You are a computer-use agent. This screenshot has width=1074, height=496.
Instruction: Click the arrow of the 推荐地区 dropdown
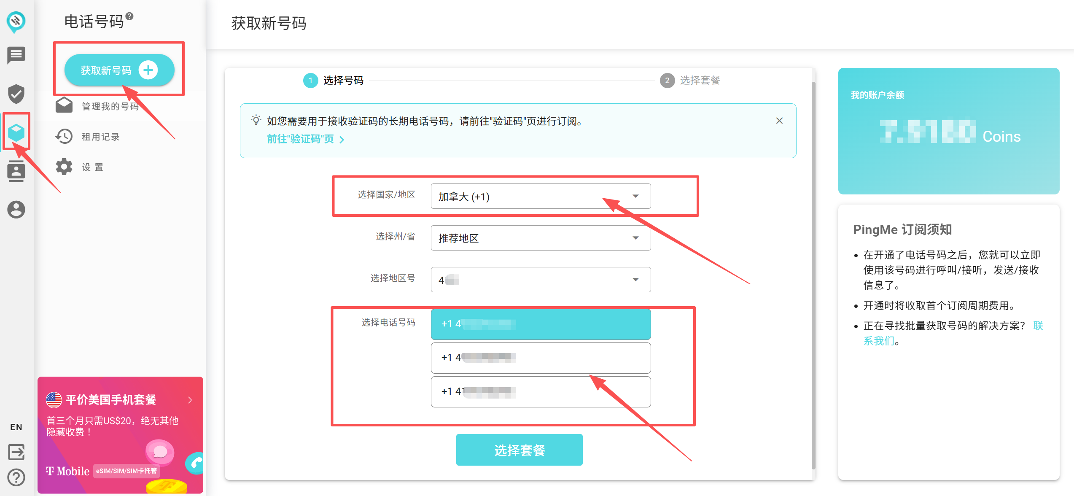click(635, 238)
